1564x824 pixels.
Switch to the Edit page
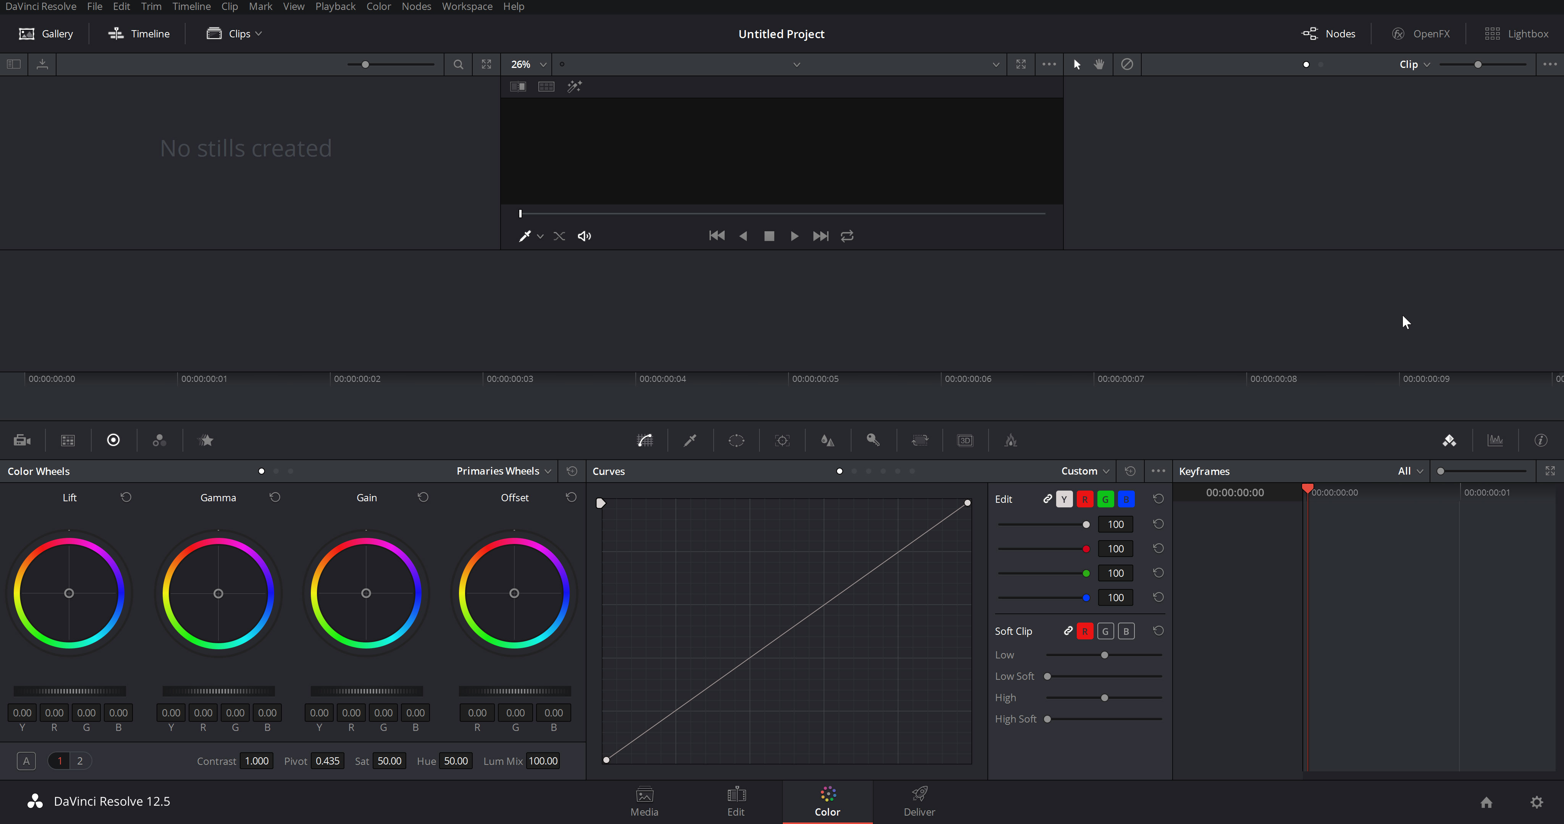[736, 802]
